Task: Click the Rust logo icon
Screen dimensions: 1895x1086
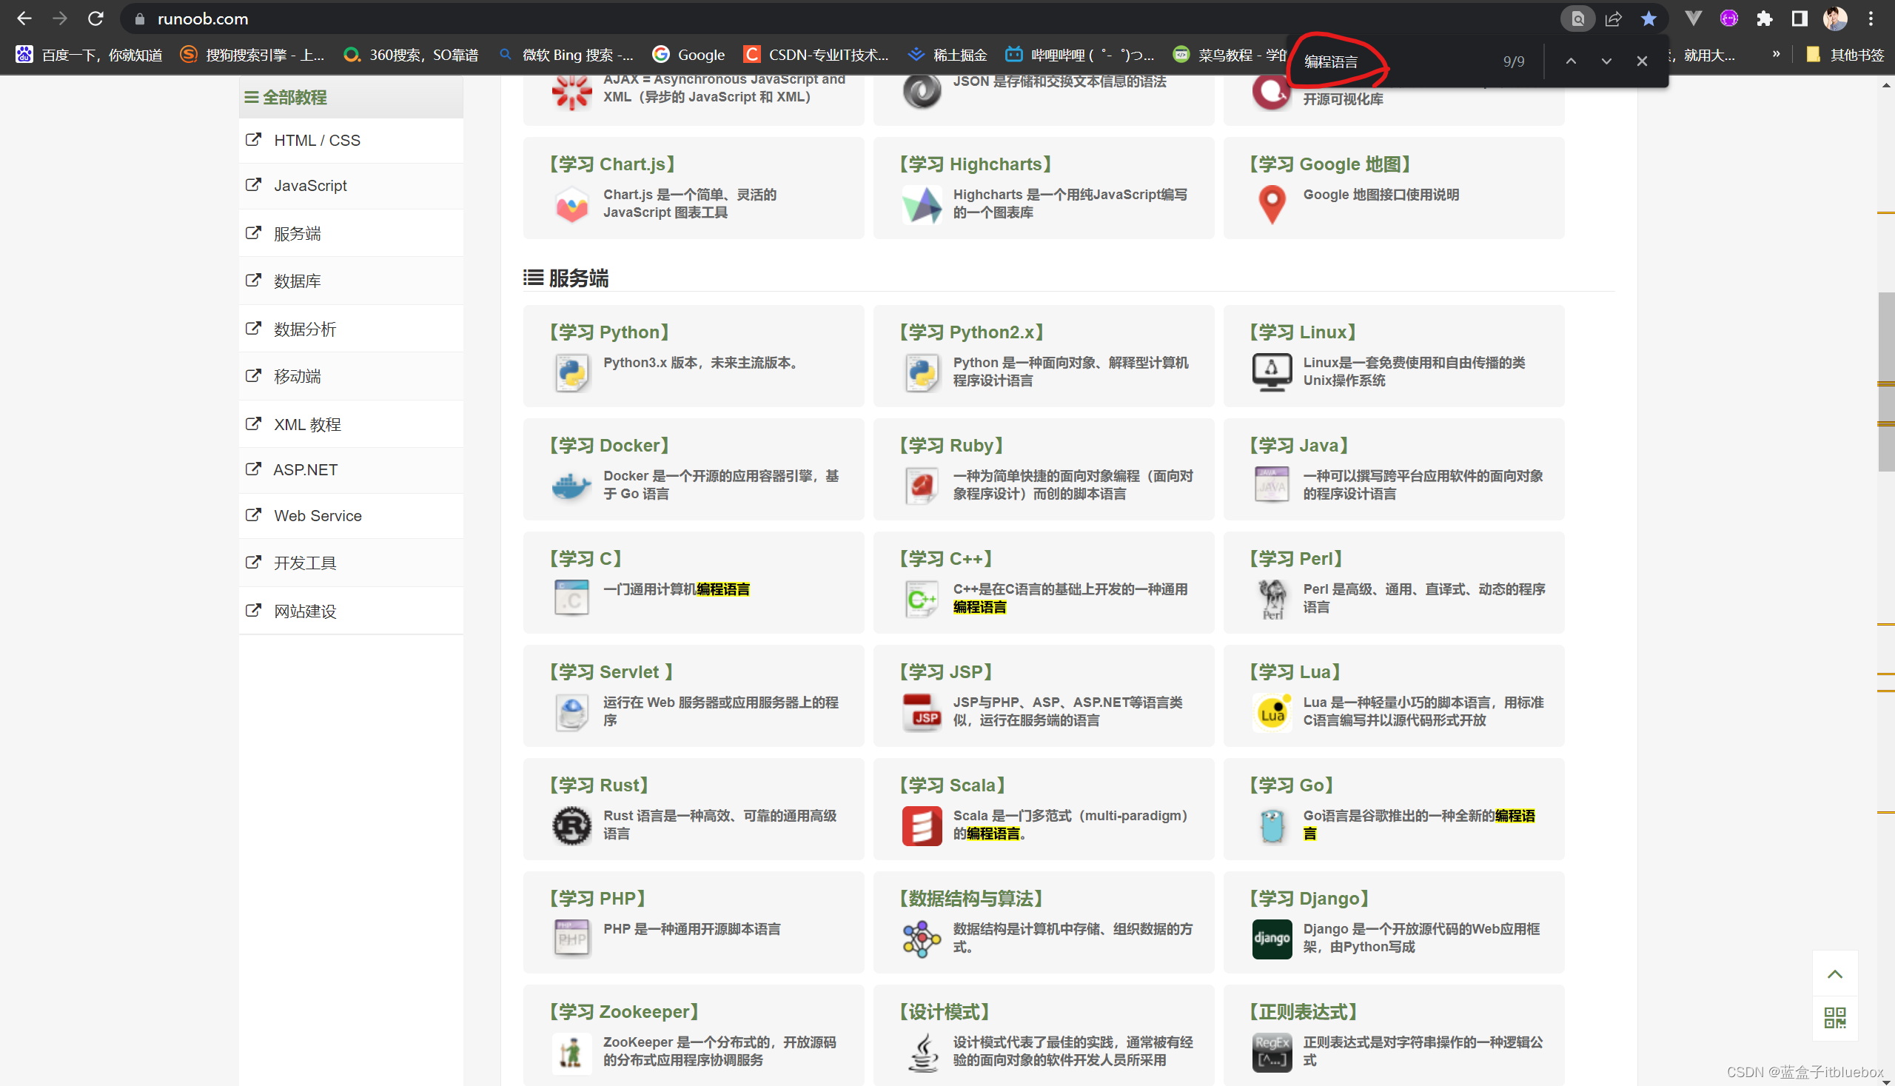Action: [x=571, y=825]
